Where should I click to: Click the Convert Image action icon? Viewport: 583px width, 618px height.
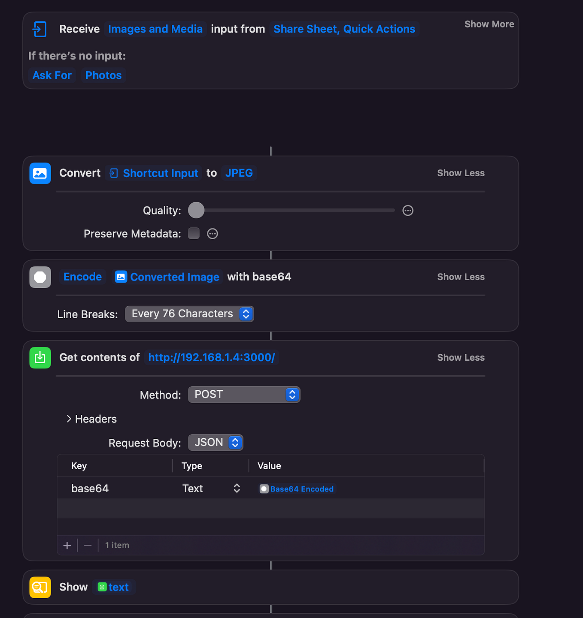(40, 173)
